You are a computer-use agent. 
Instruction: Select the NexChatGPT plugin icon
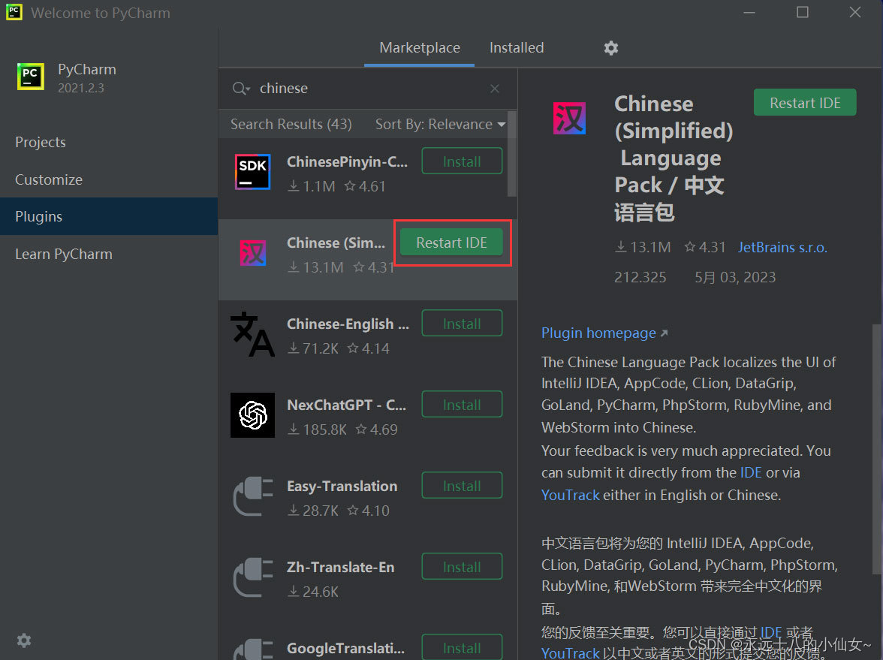252,415
